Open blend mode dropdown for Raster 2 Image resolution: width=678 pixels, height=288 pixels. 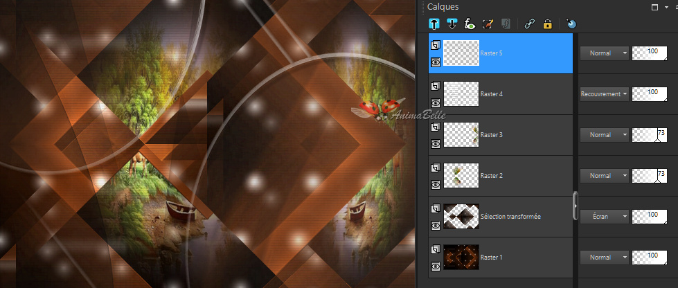click(604, 176)
